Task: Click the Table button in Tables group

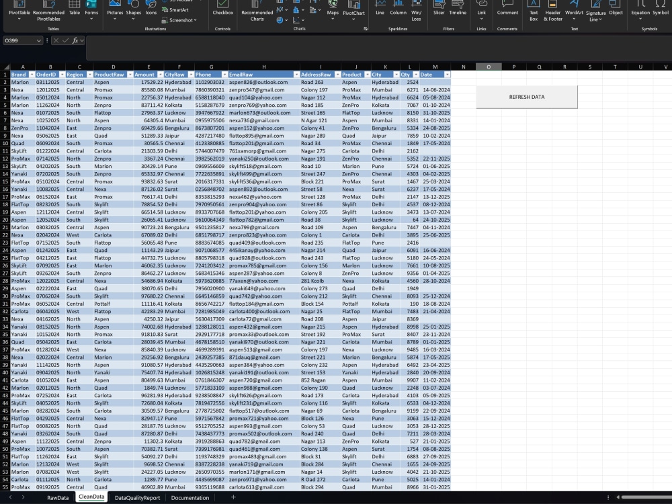Action: [75, 8]
